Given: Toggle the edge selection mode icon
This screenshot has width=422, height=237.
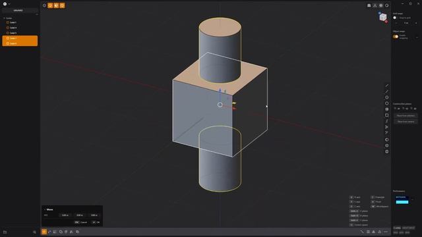Looking at the screenshot, I should tap(50, 5).
